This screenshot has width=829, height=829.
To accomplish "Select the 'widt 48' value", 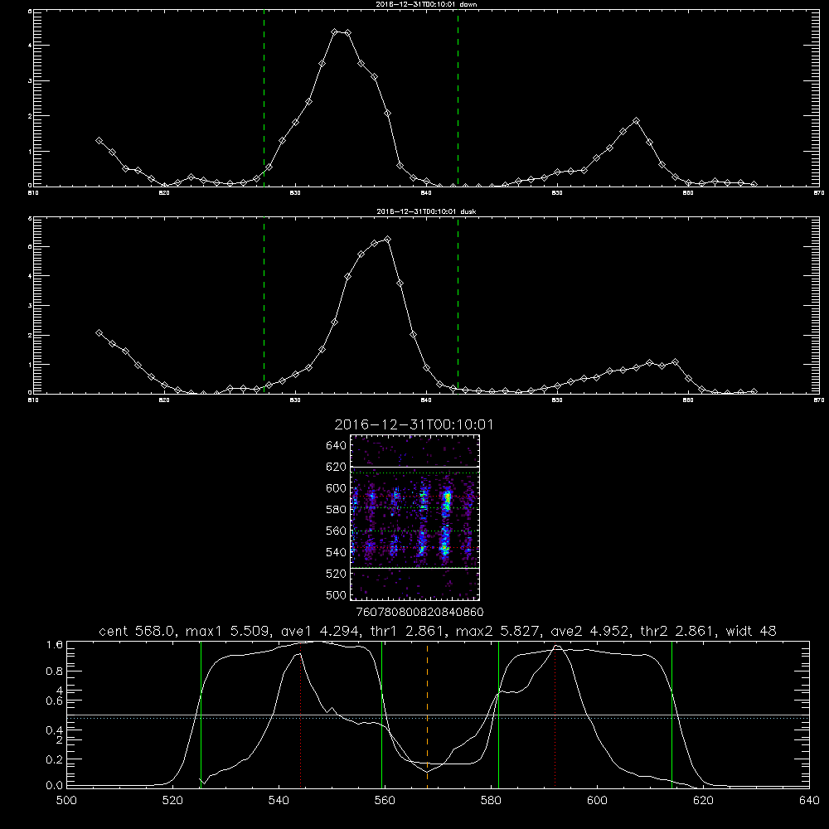I will (x=751, y=631).
